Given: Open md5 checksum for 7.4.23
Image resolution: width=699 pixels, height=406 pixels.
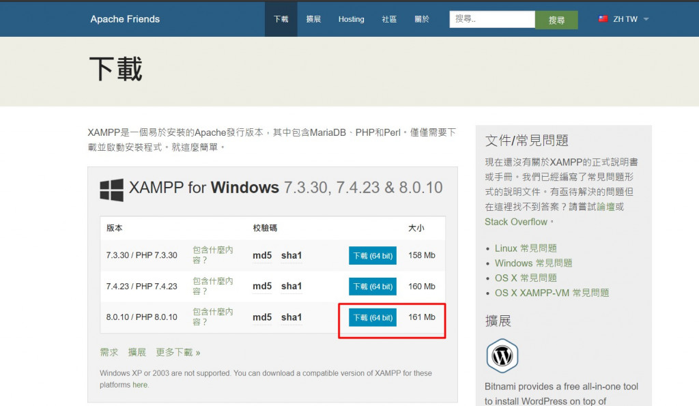Looking at the screenshot, I should (x=262, y=286).
